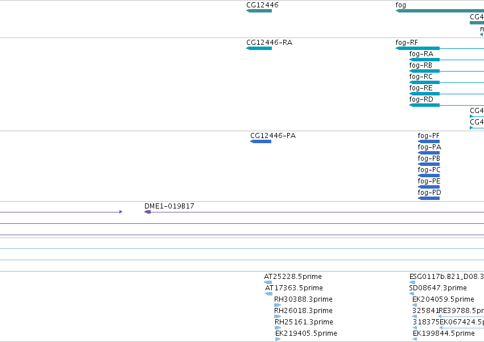484x342 pixels.
Task: Click the RH25161.3prime EST label
Action: (x=304, y=322)
